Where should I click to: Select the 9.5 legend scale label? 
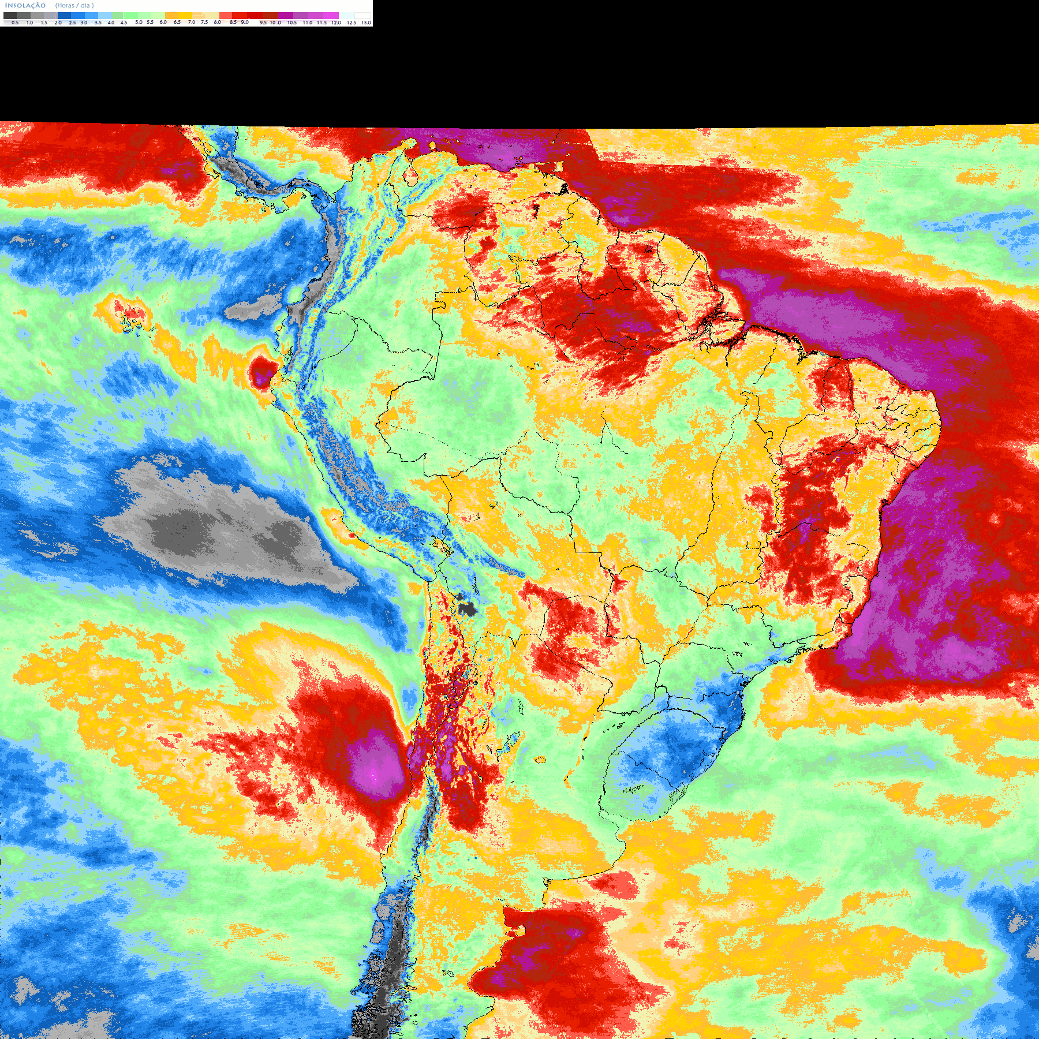263,23
